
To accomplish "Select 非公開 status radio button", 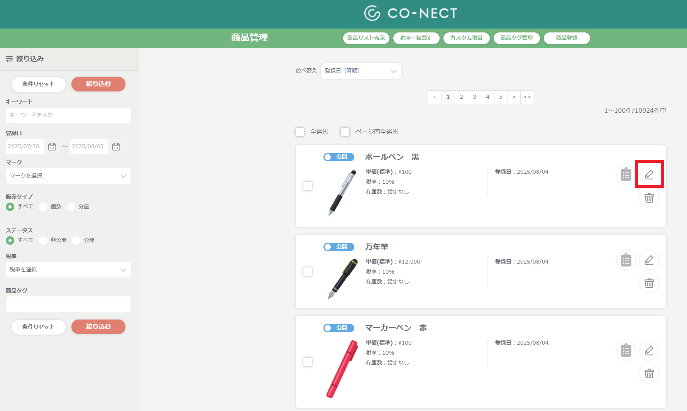I will pyautogui.click(x=43, y=240).
